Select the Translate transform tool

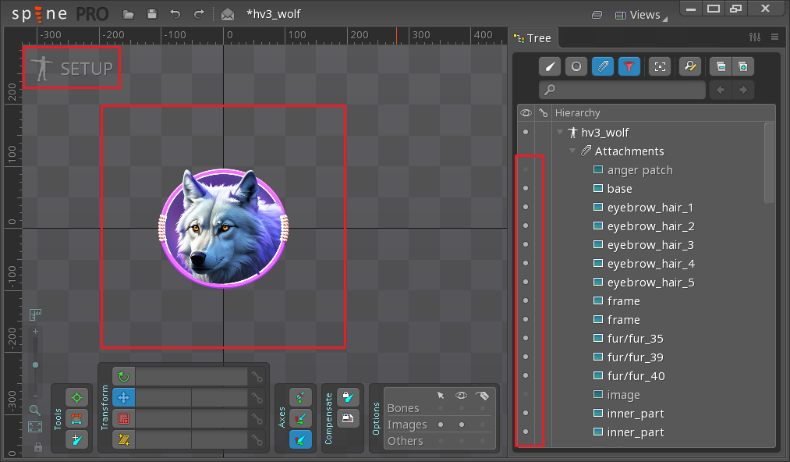[123, 397]
